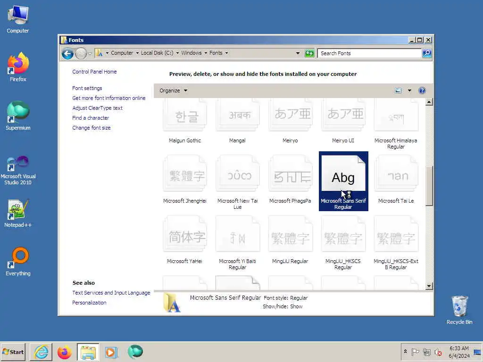Select the Microsoft Tai Le font icon
This screenshot has height=362, width=483.
396,174
